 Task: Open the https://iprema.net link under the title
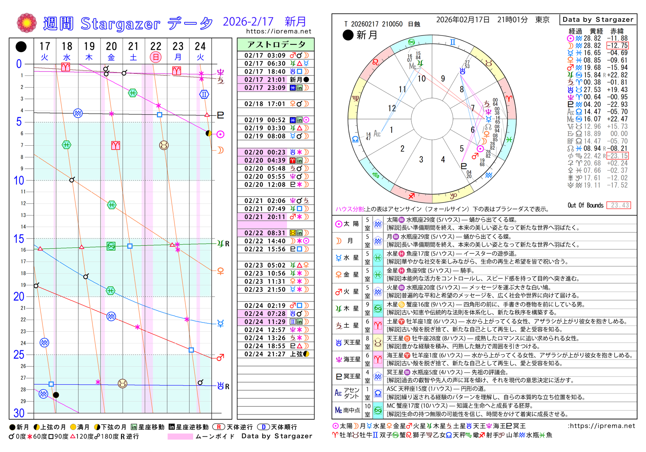tap(279, 31)
